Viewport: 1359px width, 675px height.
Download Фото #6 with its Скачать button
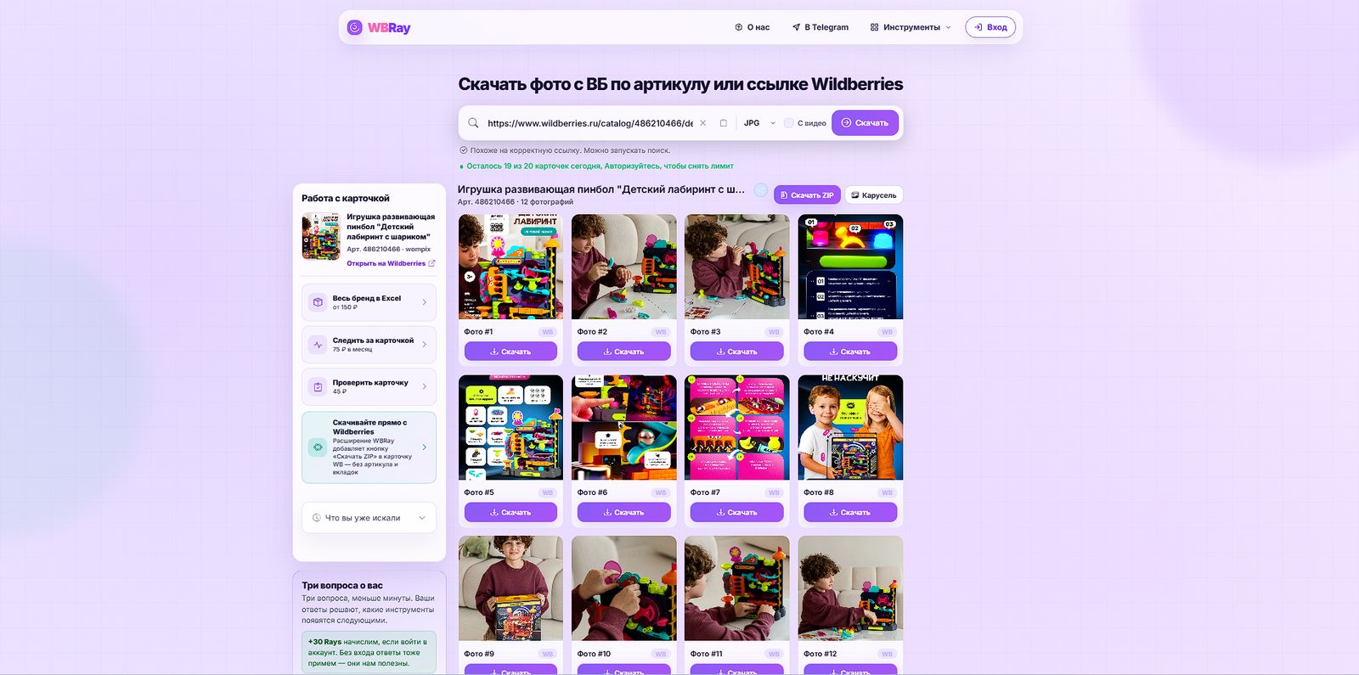623,512
